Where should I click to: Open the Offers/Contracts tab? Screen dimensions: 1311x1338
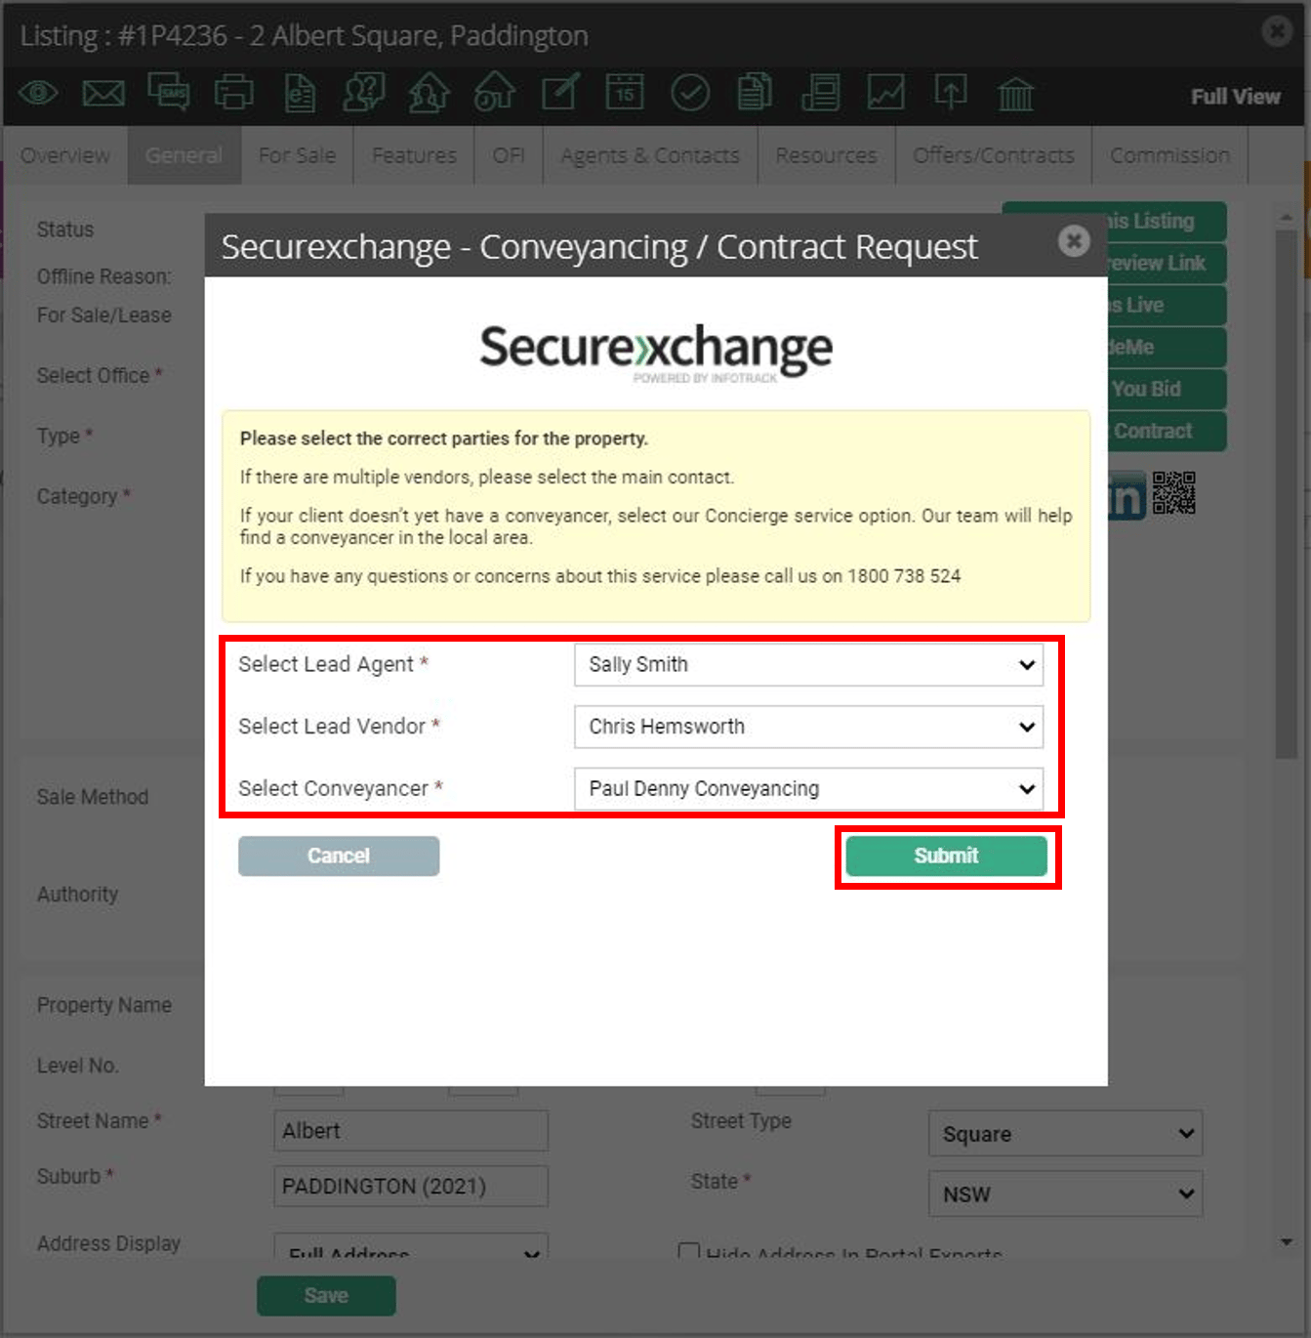(x=994, y=155)
